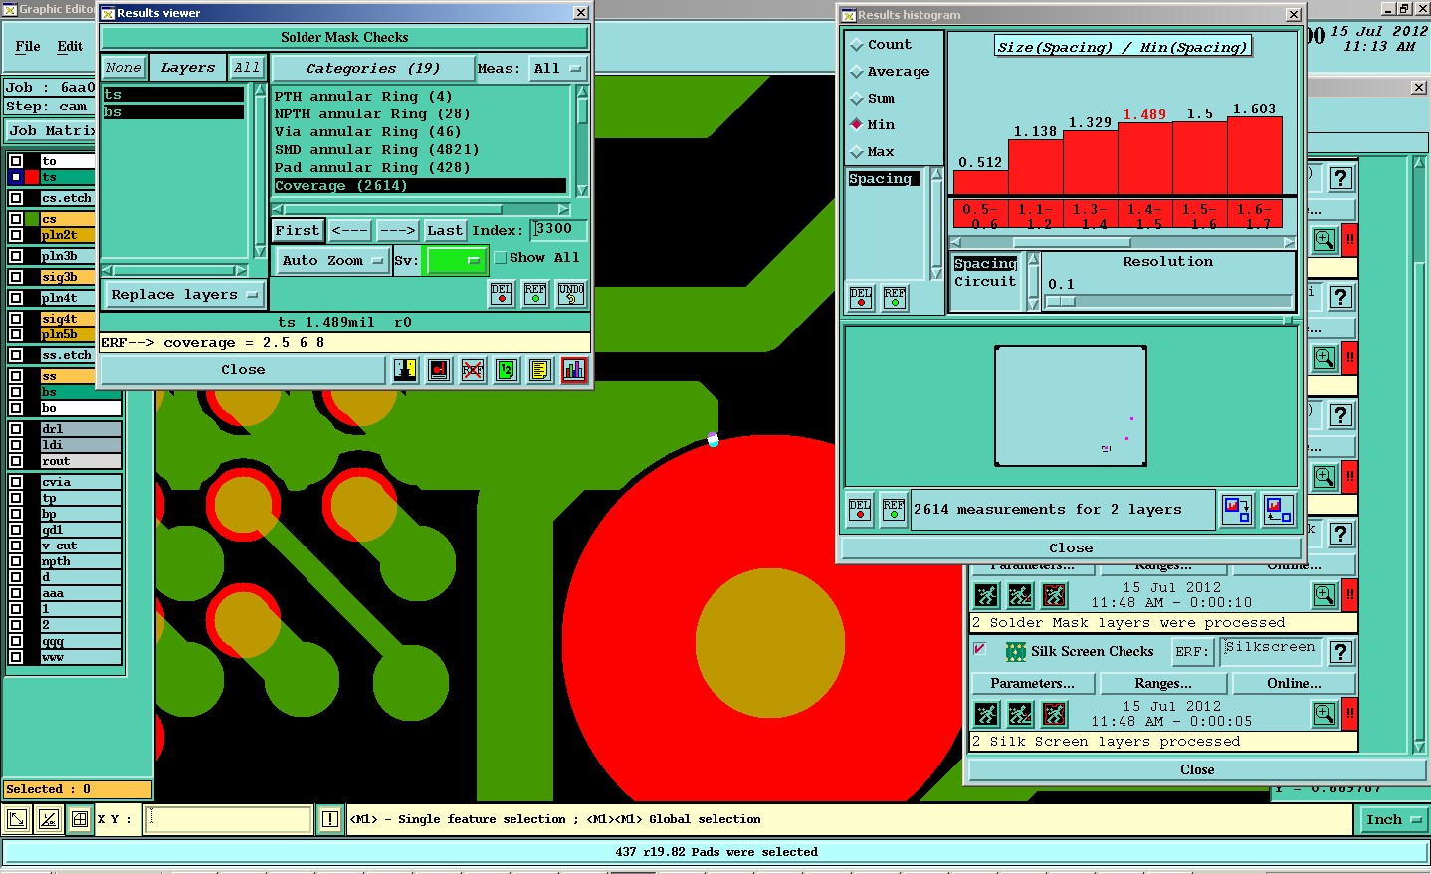Screen dimensions: 1431x874
Task: Click First navigation button
Action: coord(298,230)
